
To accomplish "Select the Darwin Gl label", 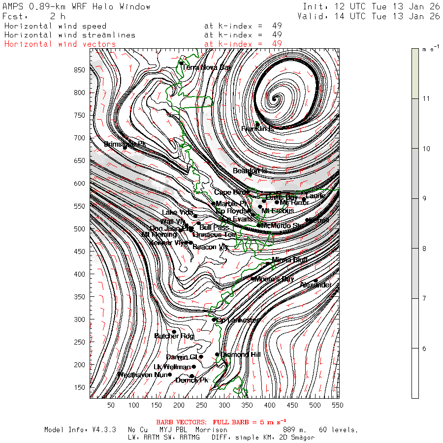I will coord(181,357).
